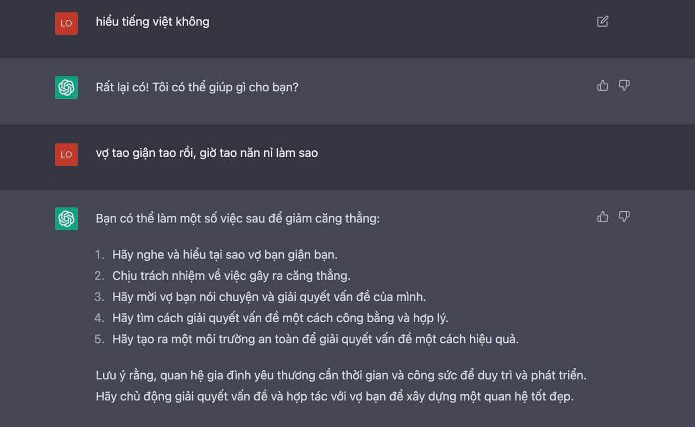Screen dimensions: 695x427
Task: Select the LO user avatar on first message
Action: point(66,23)
